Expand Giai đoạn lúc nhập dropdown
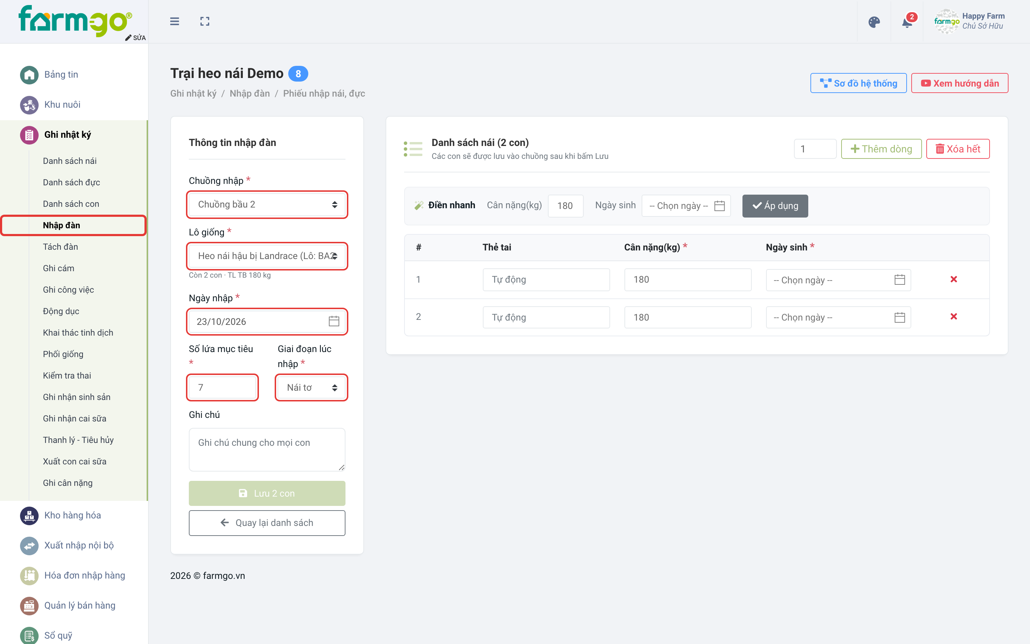 coord(312,387)
